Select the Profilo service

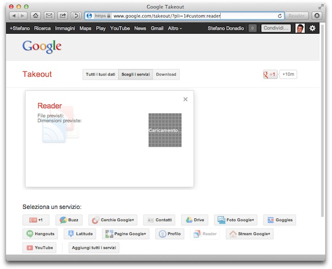coord(170,234)
